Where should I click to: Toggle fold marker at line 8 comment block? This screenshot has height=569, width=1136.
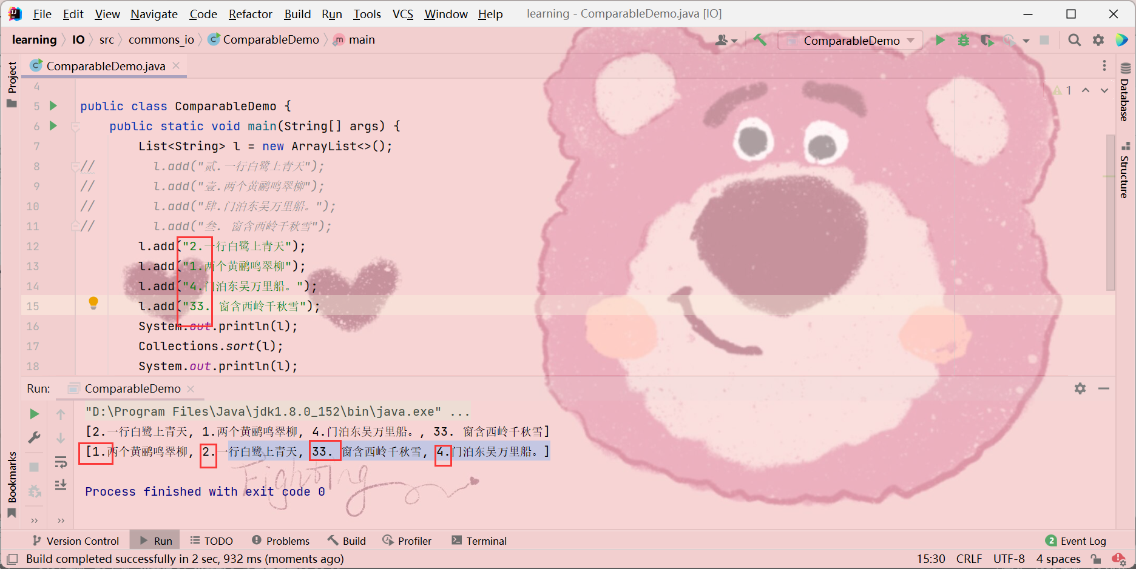point(75,166)
